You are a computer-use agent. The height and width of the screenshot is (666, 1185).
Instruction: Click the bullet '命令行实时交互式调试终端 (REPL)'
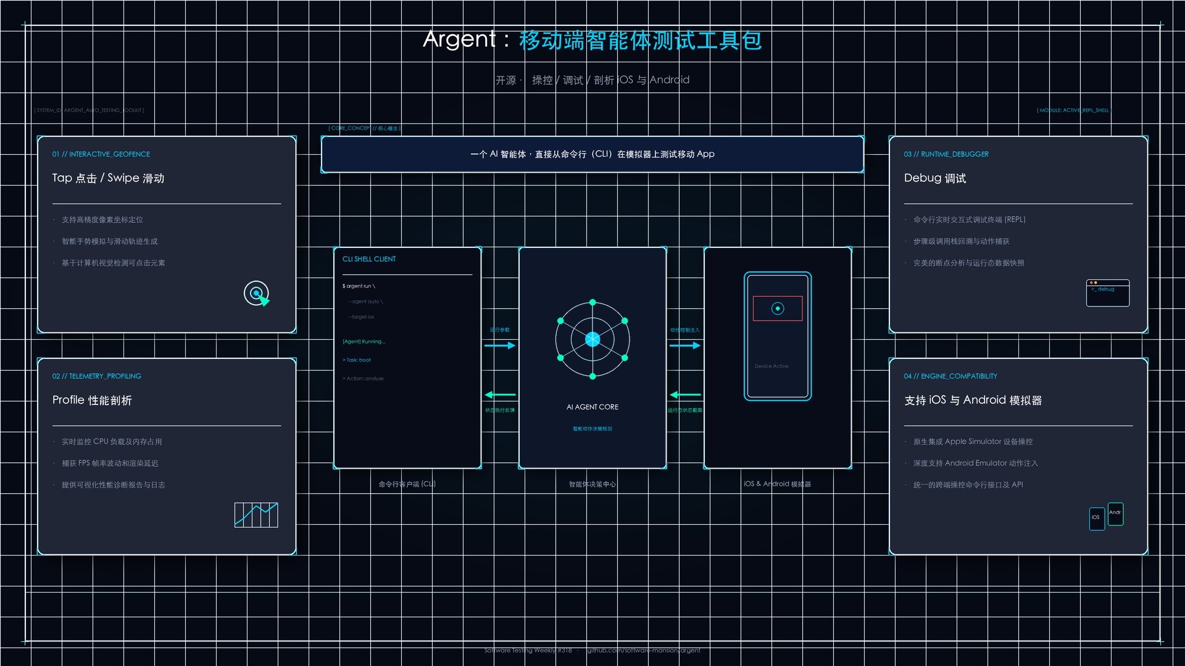coord(970,220)
